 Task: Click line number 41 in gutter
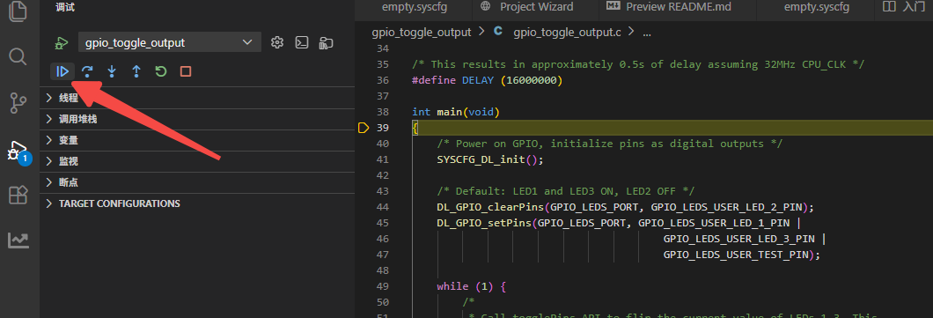pos(383,159)
